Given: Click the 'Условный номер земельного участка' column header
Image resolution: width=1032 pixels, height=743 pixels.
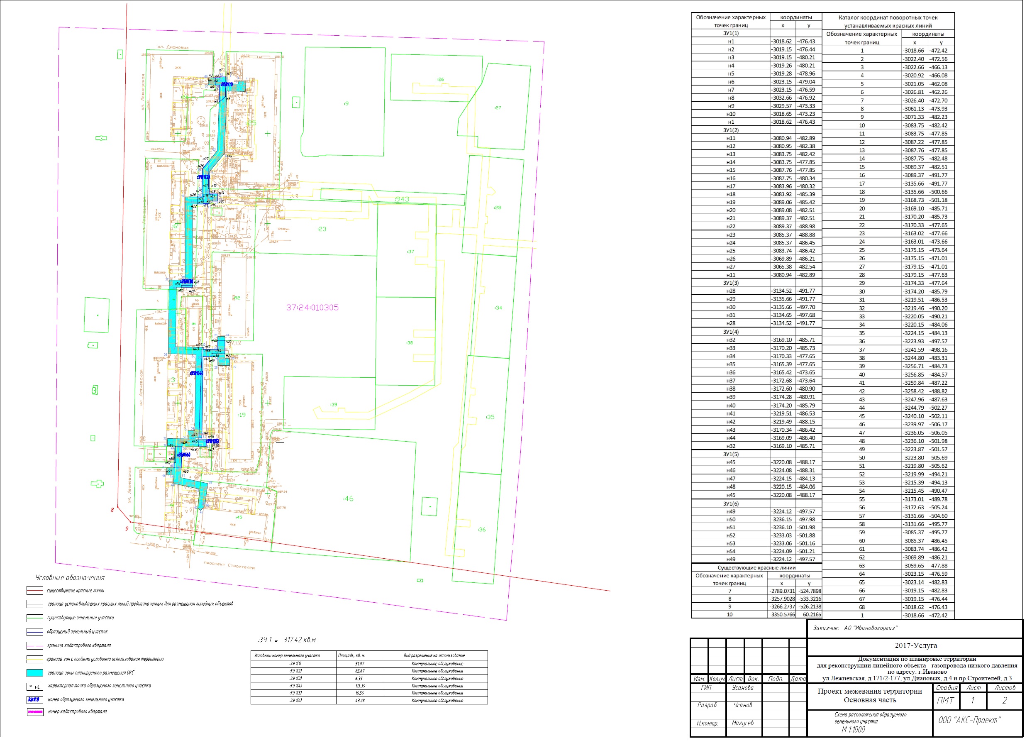Looking at the screenshot, I should point(287,655).
